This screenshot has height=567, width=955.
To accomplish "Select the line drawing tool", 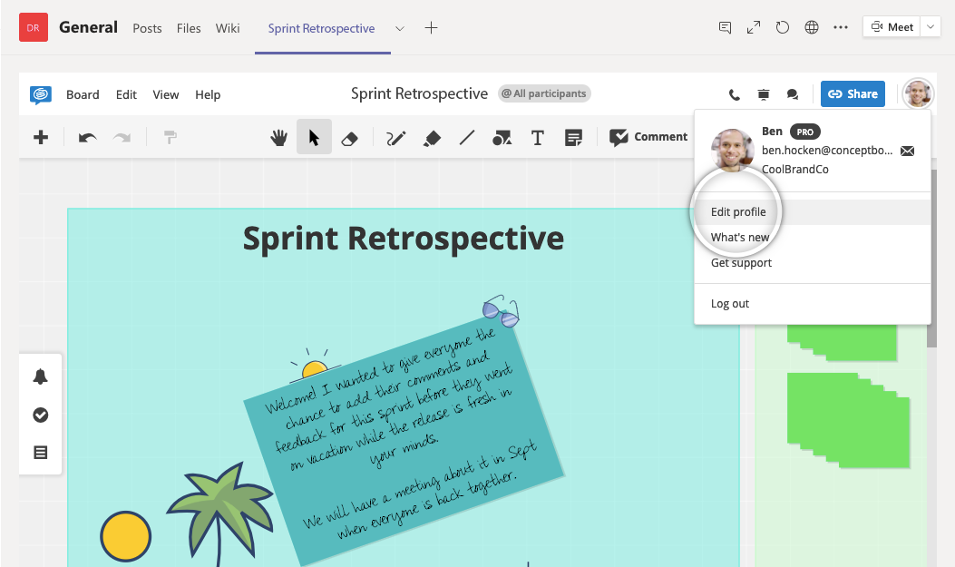I will click(x=467, y=138).
